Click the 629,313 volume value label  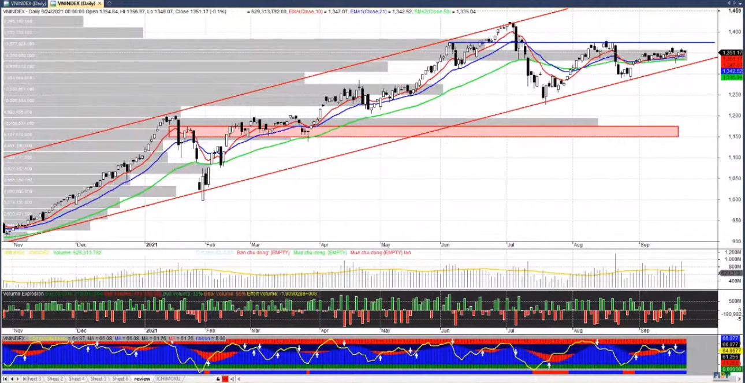tap(731, 274)
